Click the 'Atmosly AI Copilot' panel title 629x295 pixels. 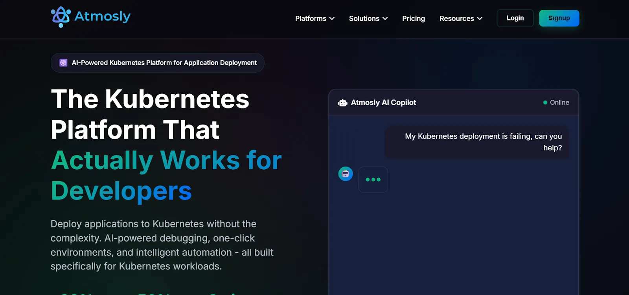click(x=383, y=103)
